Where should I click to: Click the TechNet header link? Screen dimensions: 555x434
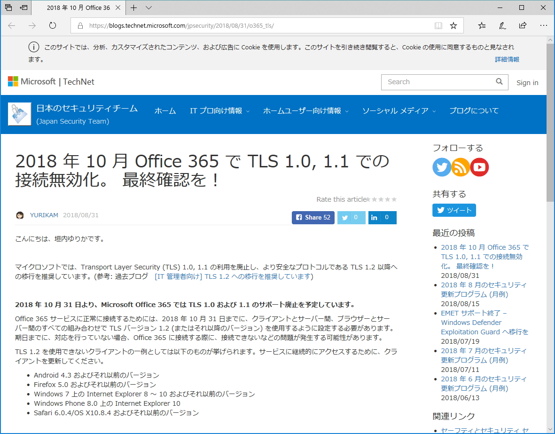pyautogui.click(x=78, y=82)
